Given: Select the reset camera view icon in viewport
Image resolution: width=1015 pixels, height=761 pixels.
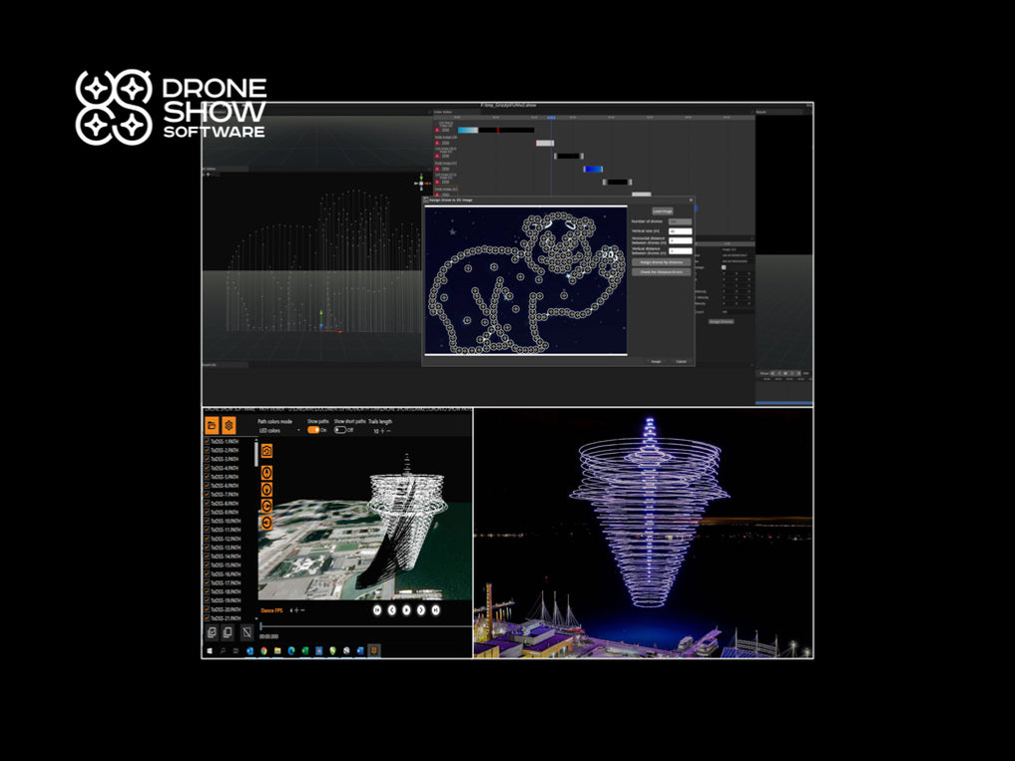Looking at the screenshot, I should point(266,452).
